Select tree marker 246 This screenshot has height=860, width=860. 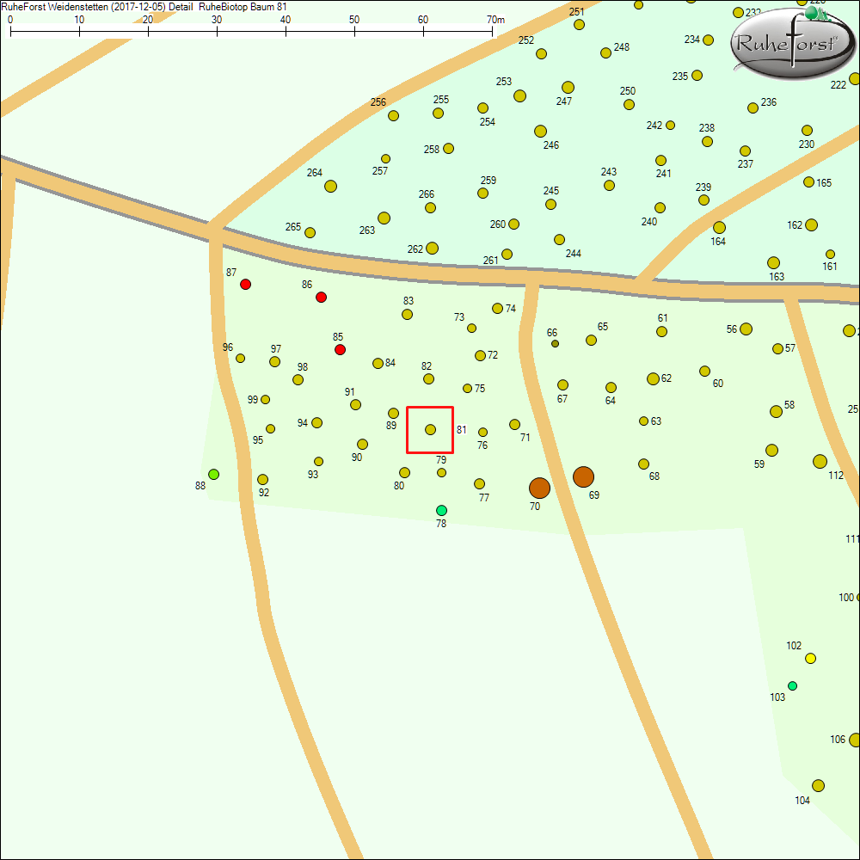pos(540,131)
